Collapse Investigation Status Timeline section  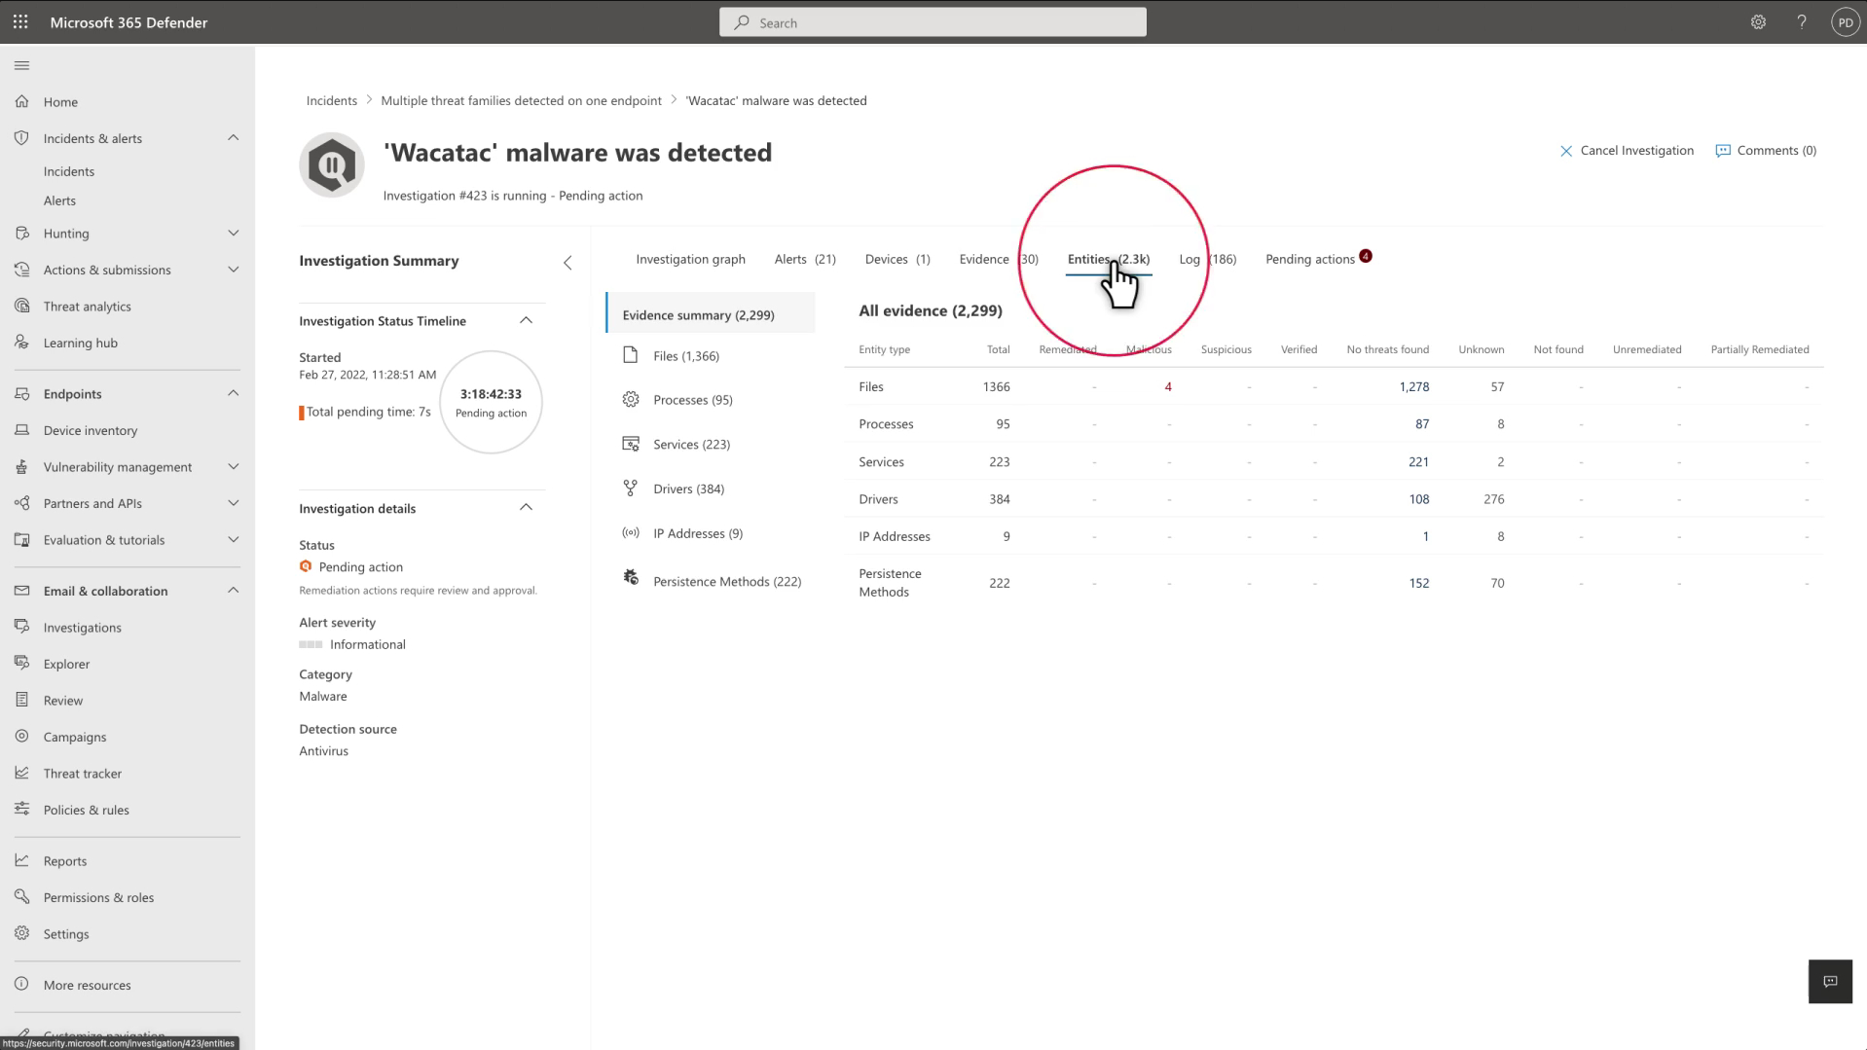click(526, 320)
